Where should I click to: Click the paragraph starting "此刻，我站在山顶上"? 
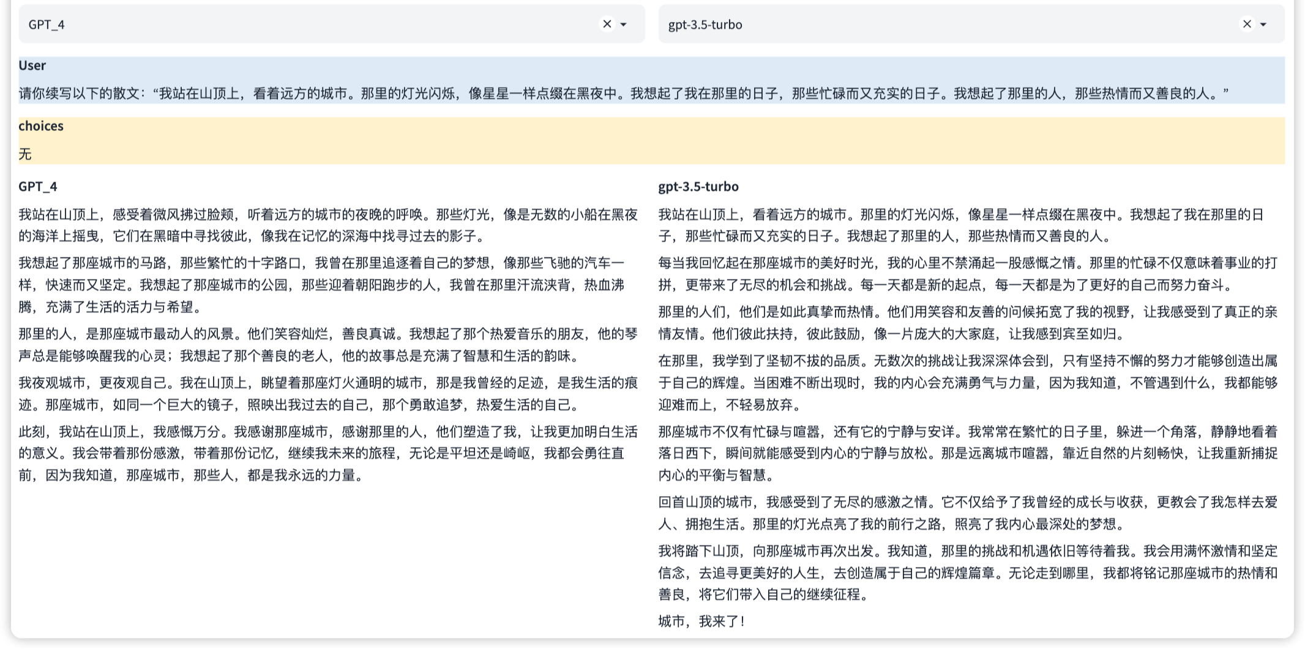click(x=328, y=453)
